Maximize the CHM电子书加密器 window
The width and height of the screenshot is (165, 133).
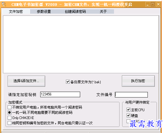pos(152,4)
